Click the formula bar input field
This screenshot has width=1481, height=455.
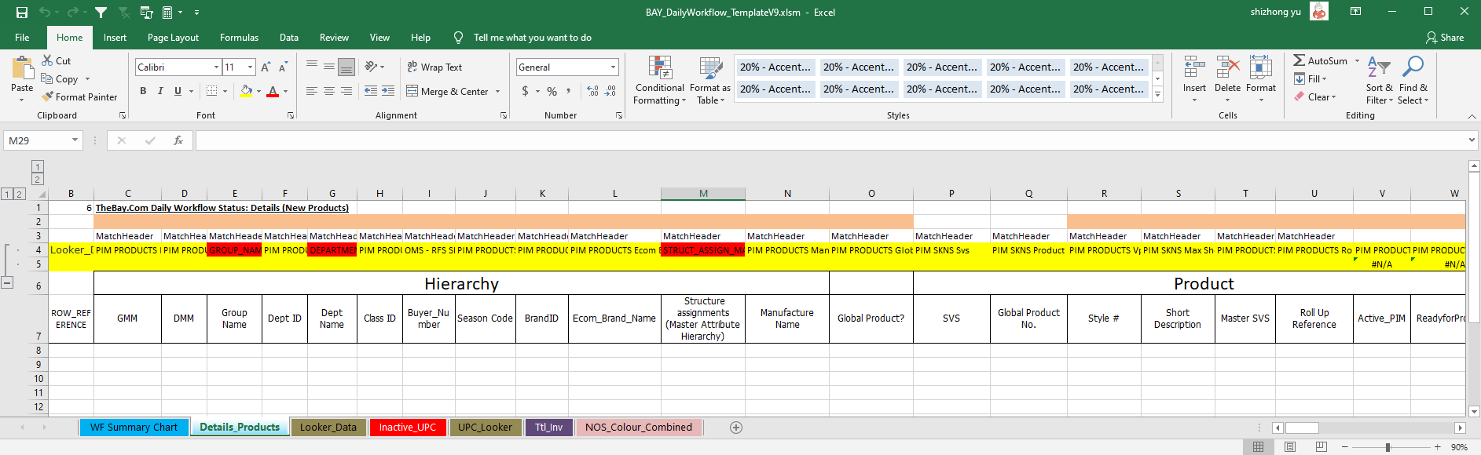[x=830, y=140]
